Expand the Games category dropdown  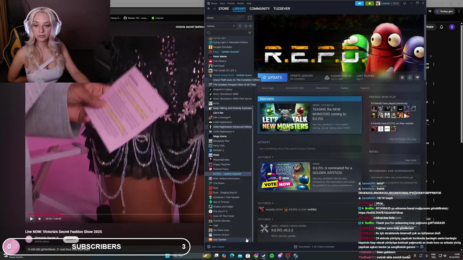point(221,26)
